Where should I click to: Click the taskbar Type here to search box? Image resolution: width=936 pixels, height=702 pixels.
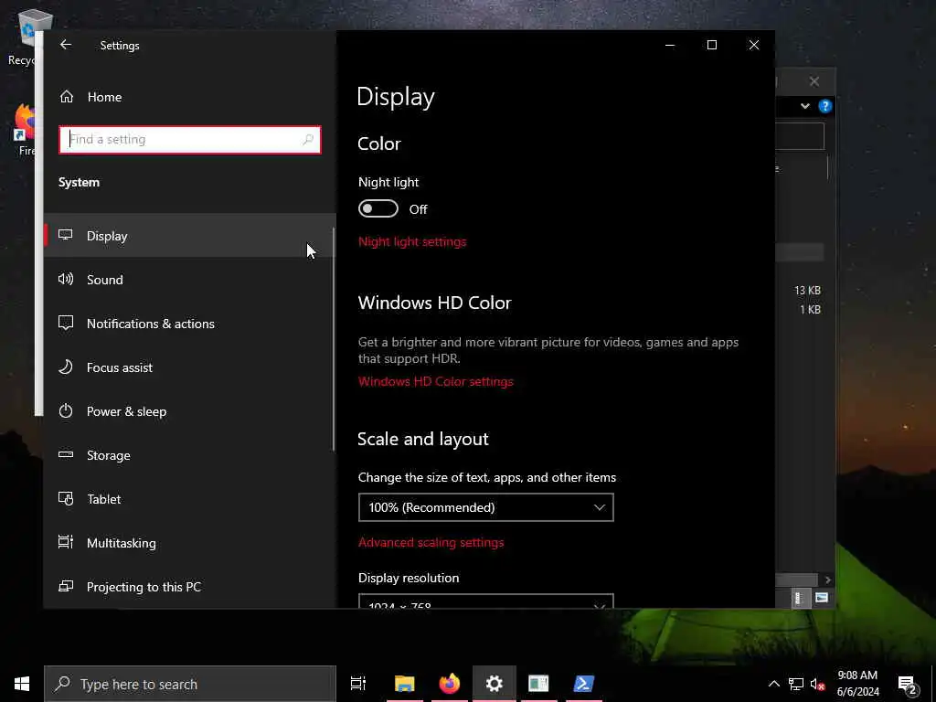coord(190,684)
